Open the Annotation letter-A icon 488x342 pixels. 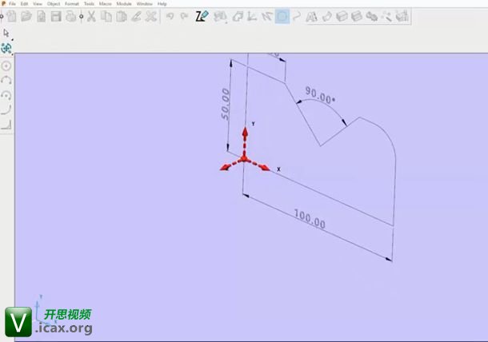pos(311,16)
